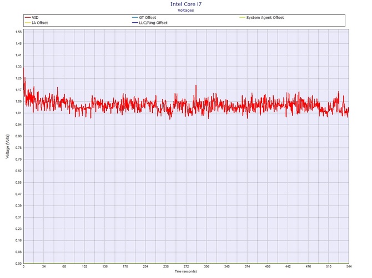Click the 0.23 y-axis value
372x278 pixels.
coord(18,229)
